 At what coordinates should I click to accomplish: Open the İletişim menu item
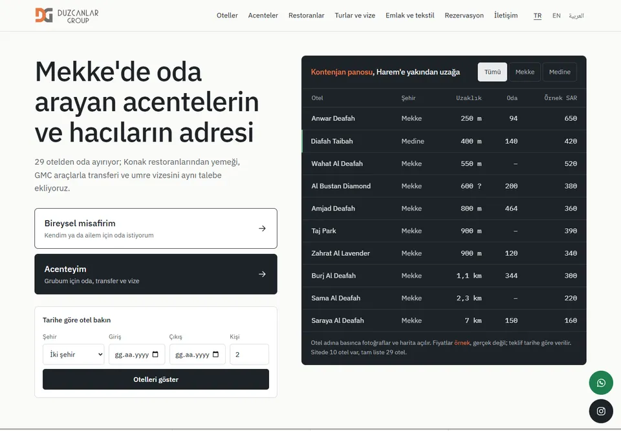(x=506, y=16)
